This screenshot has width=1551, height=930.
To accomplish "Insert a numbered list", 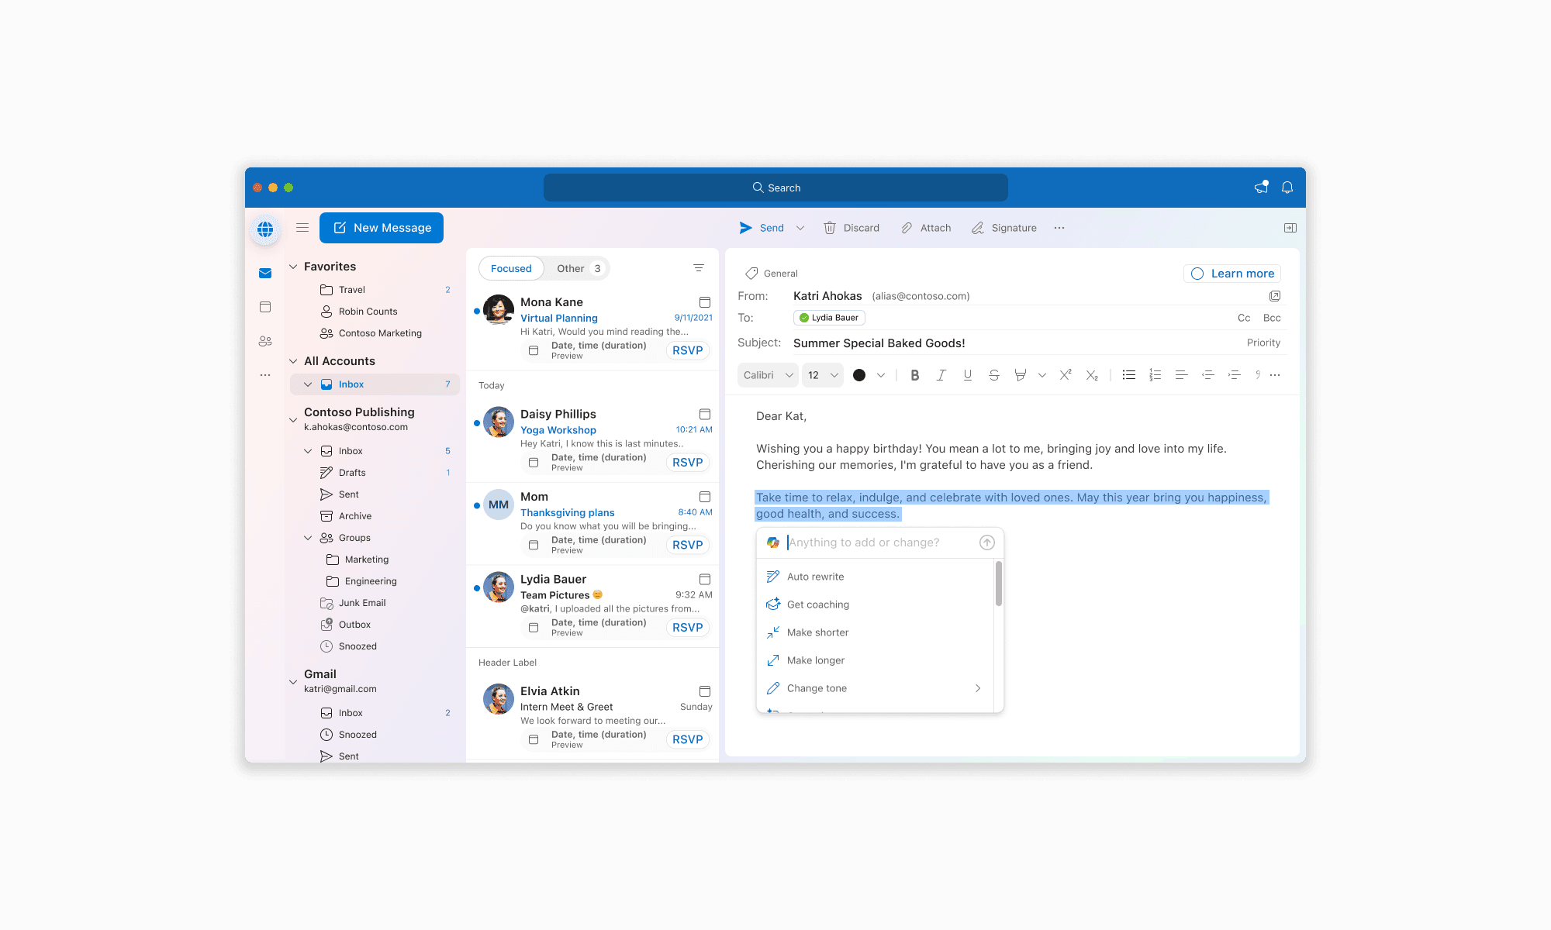I will click(1155, 375).
